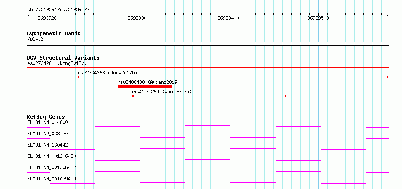The height and width of the screenshot is (189, 402).
Task: Click the DGV Structural Variants track title
Action: pos(63,58)
